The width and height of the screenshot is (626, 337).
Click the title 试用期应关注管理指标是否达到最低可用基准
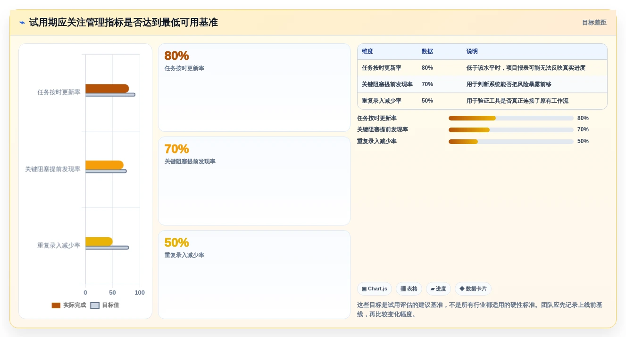[x=124, y=23]
